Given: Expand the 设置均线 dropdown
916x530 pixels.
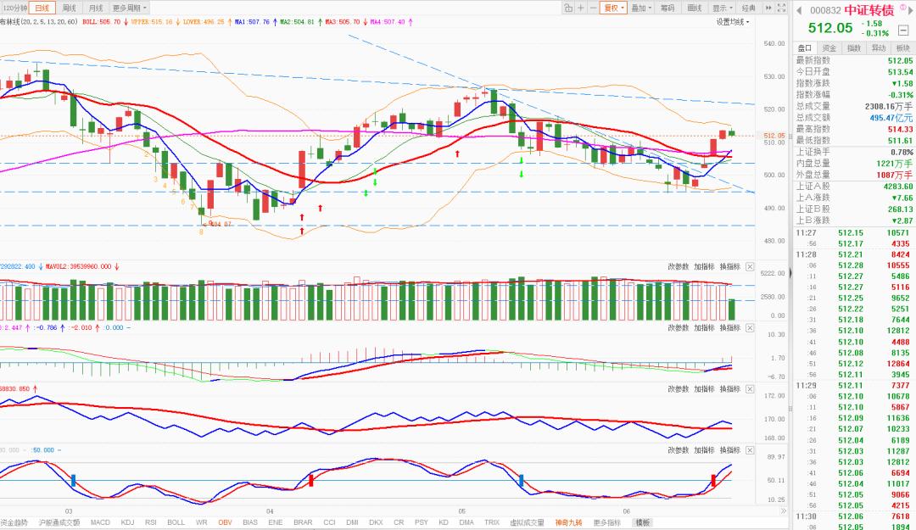Looking at the screenshot, I should coord(733,21).
